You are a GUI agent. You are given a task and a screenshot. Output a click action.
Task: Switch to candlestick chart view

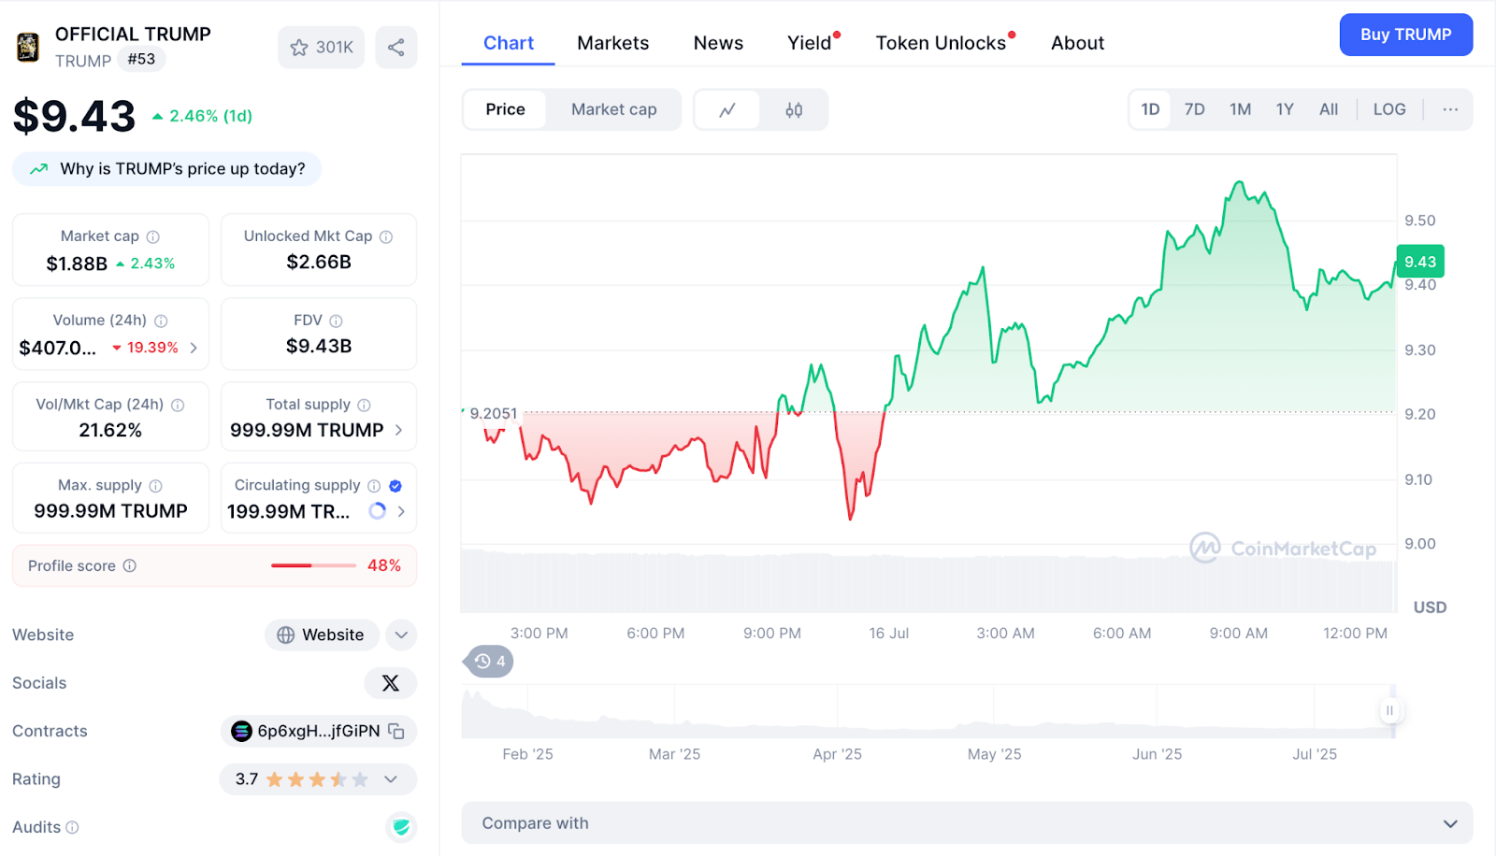click(x=794, y=110)
